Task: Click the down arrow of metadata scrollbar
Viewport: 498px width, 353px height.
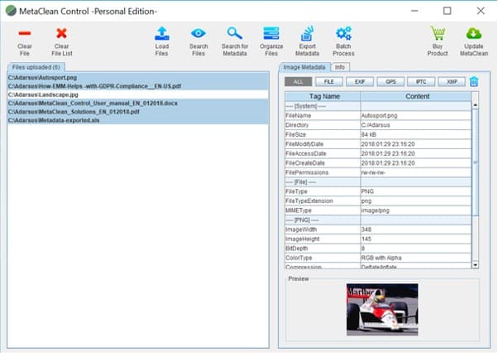Action: tap(475, 264)
